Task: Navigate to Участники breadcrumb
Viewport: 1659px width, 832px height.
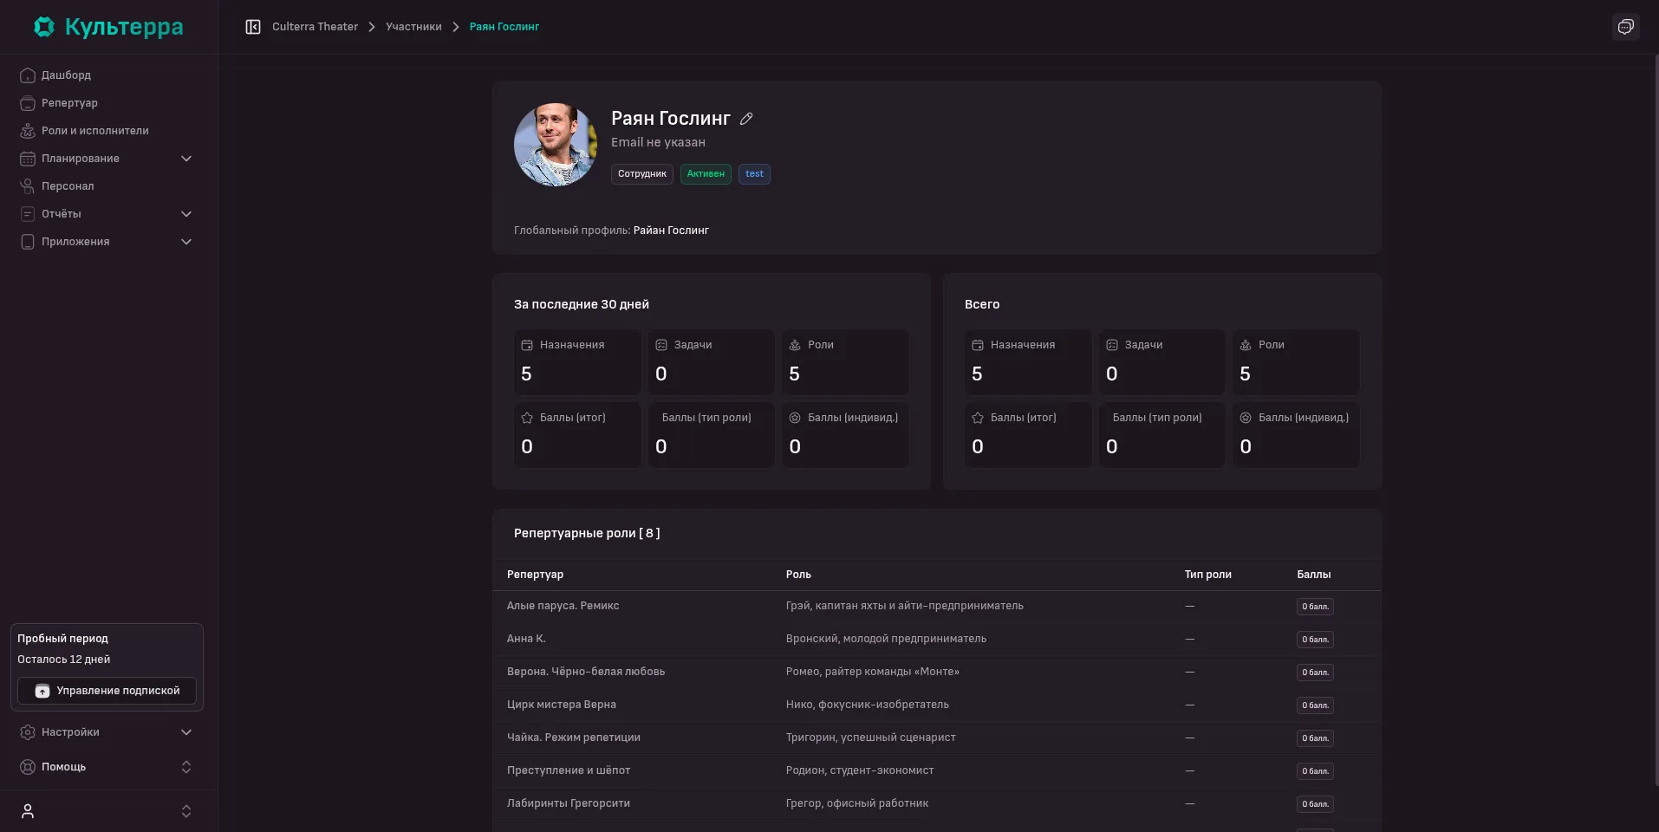Action: point(413,27)
